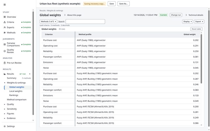Open Pre-run Review

(x=14, y=63)
